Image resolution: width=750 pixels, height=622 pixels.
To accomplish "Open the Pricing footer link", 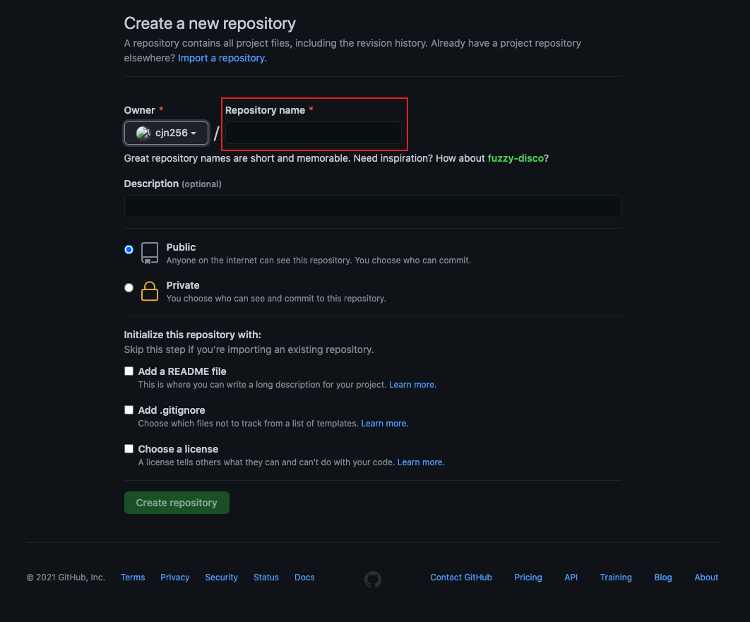I will point(528,577).
